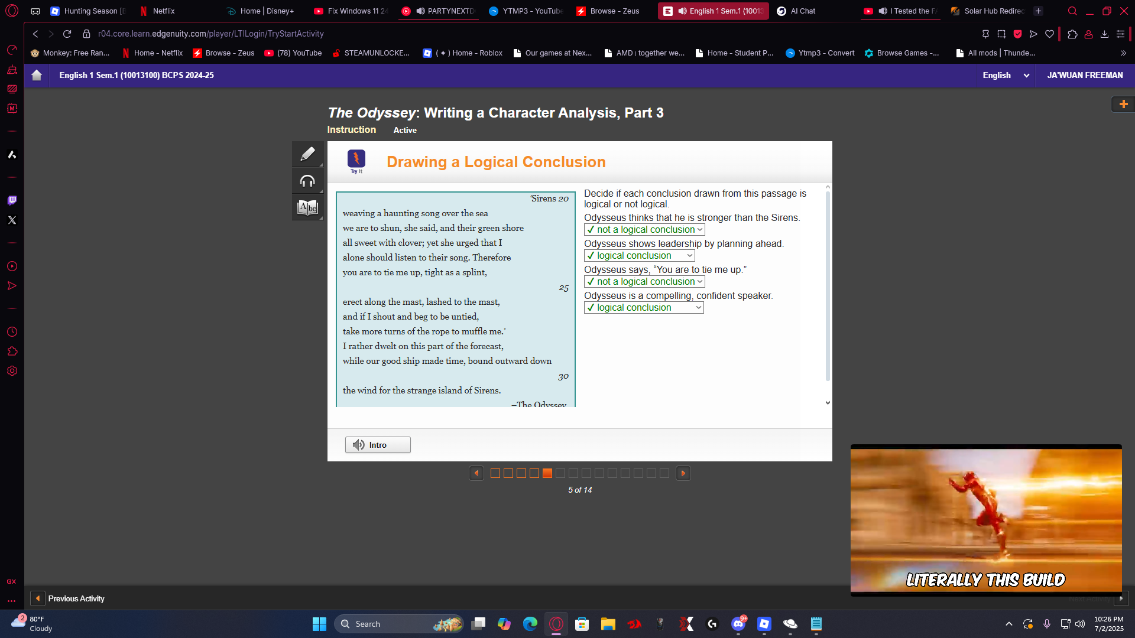Open sidebar history clock icon
The width and height of the screenshot is (1135, 638).
[x=12, y=332]
